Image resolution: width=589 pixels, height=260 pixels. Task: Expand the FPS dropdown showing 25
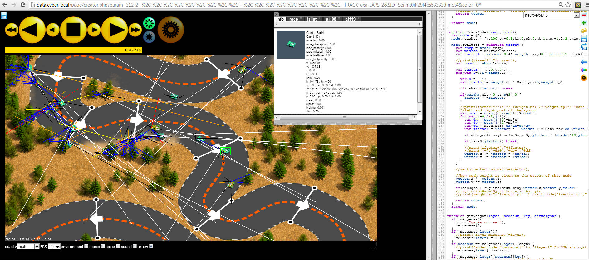pos(54,247)
